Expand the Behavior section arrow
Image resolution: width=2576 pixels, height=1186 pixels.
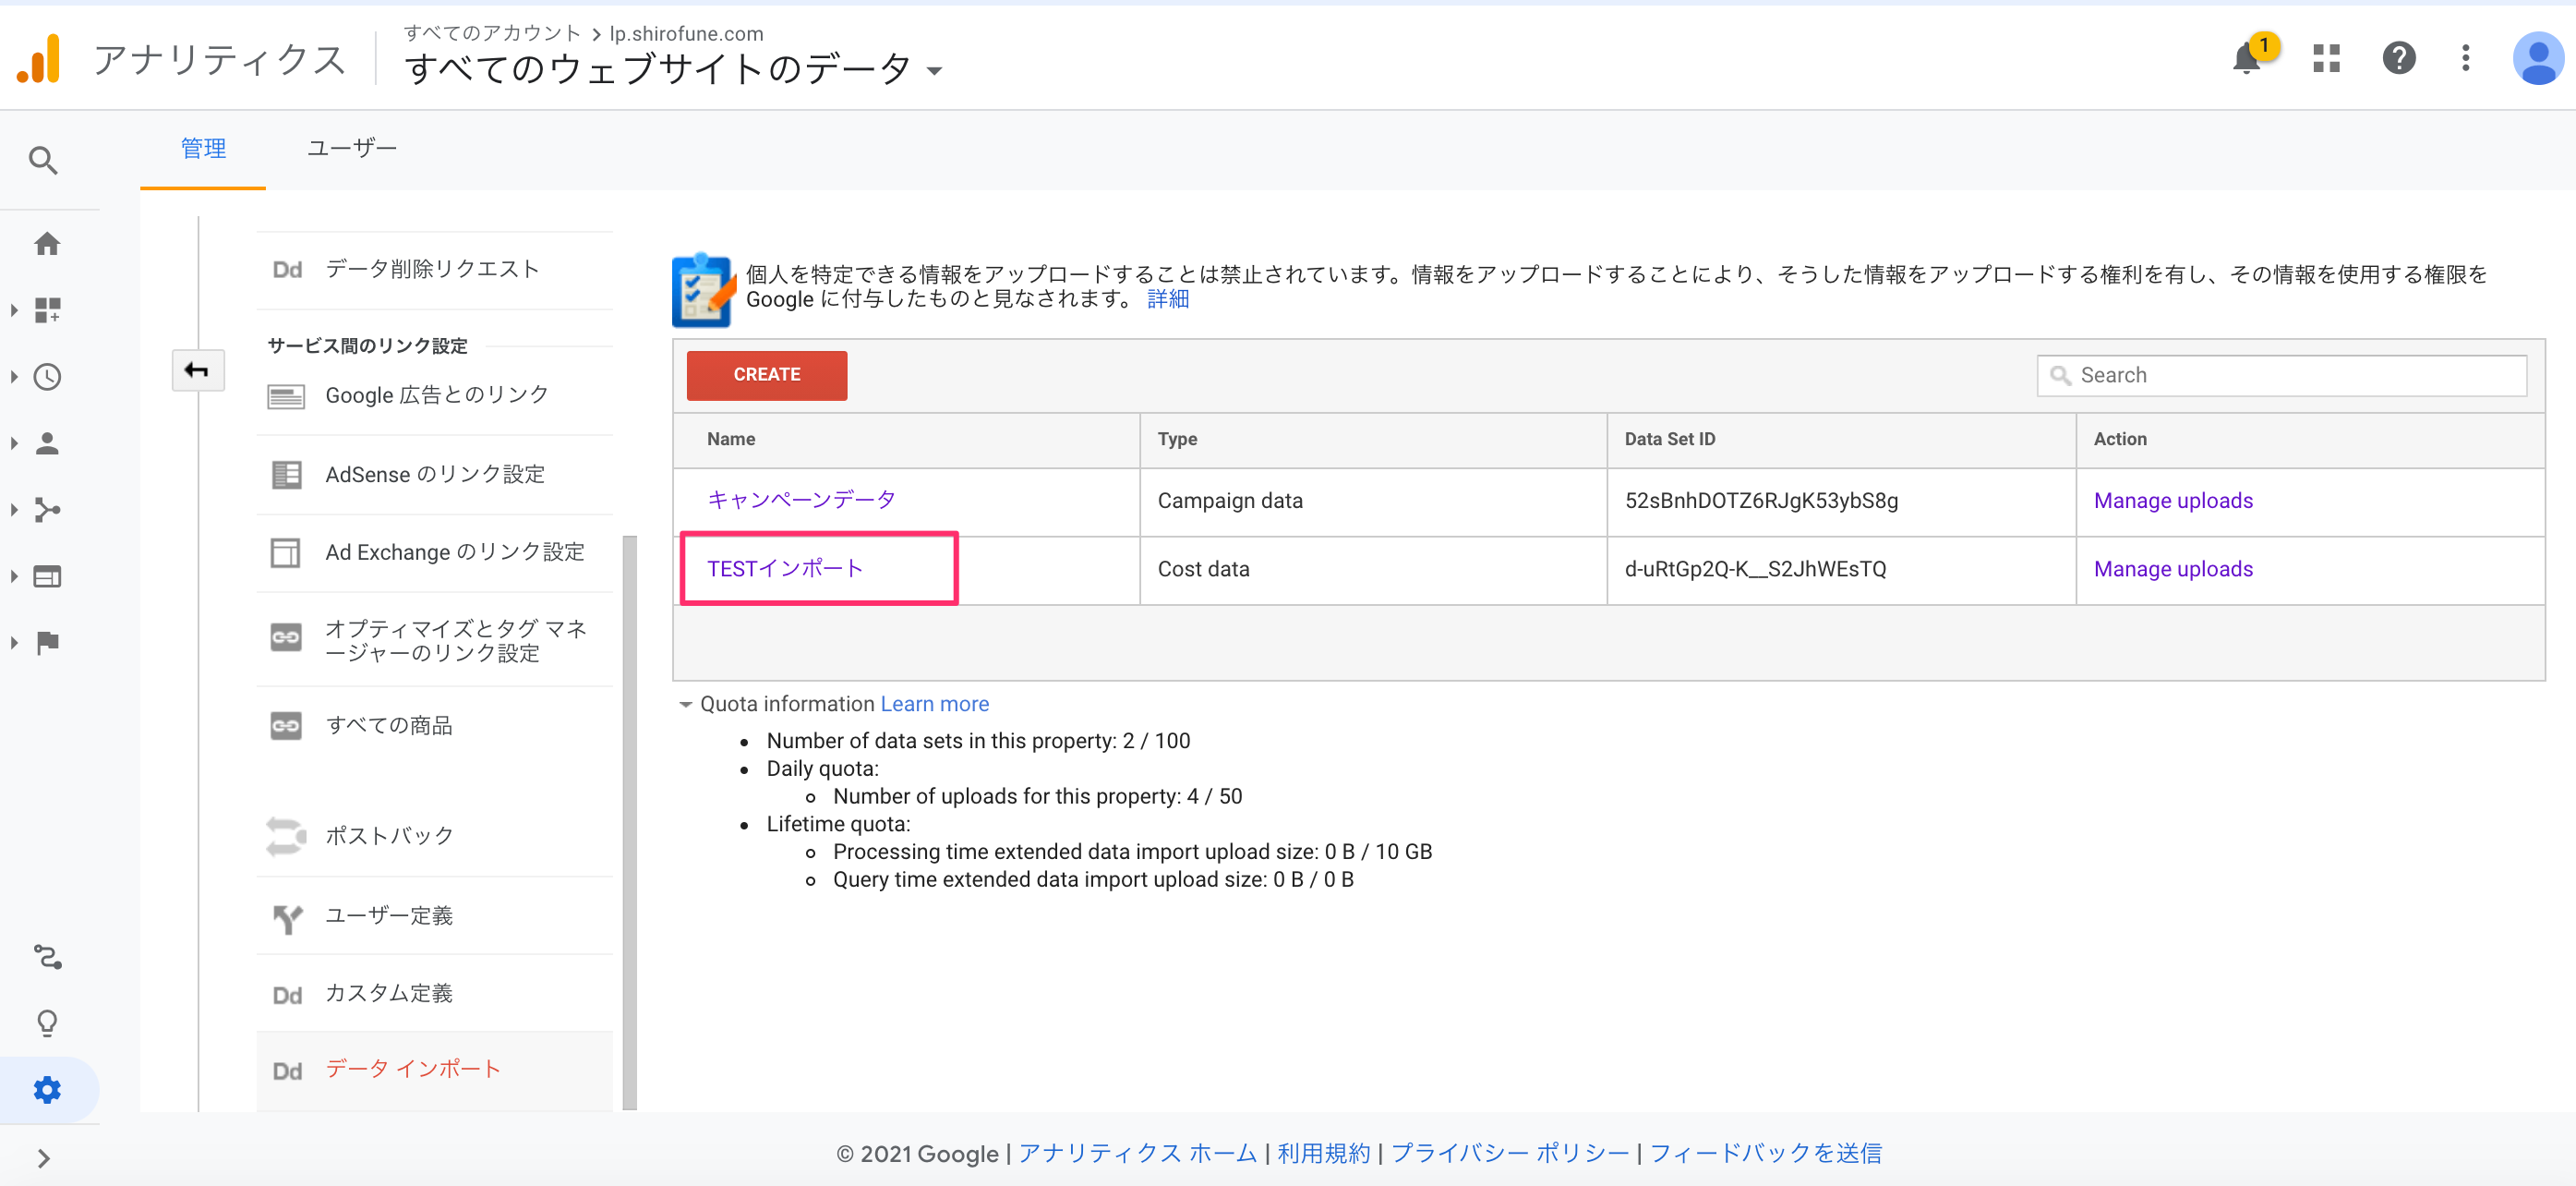pyautogui.click(x=14, y=576)
